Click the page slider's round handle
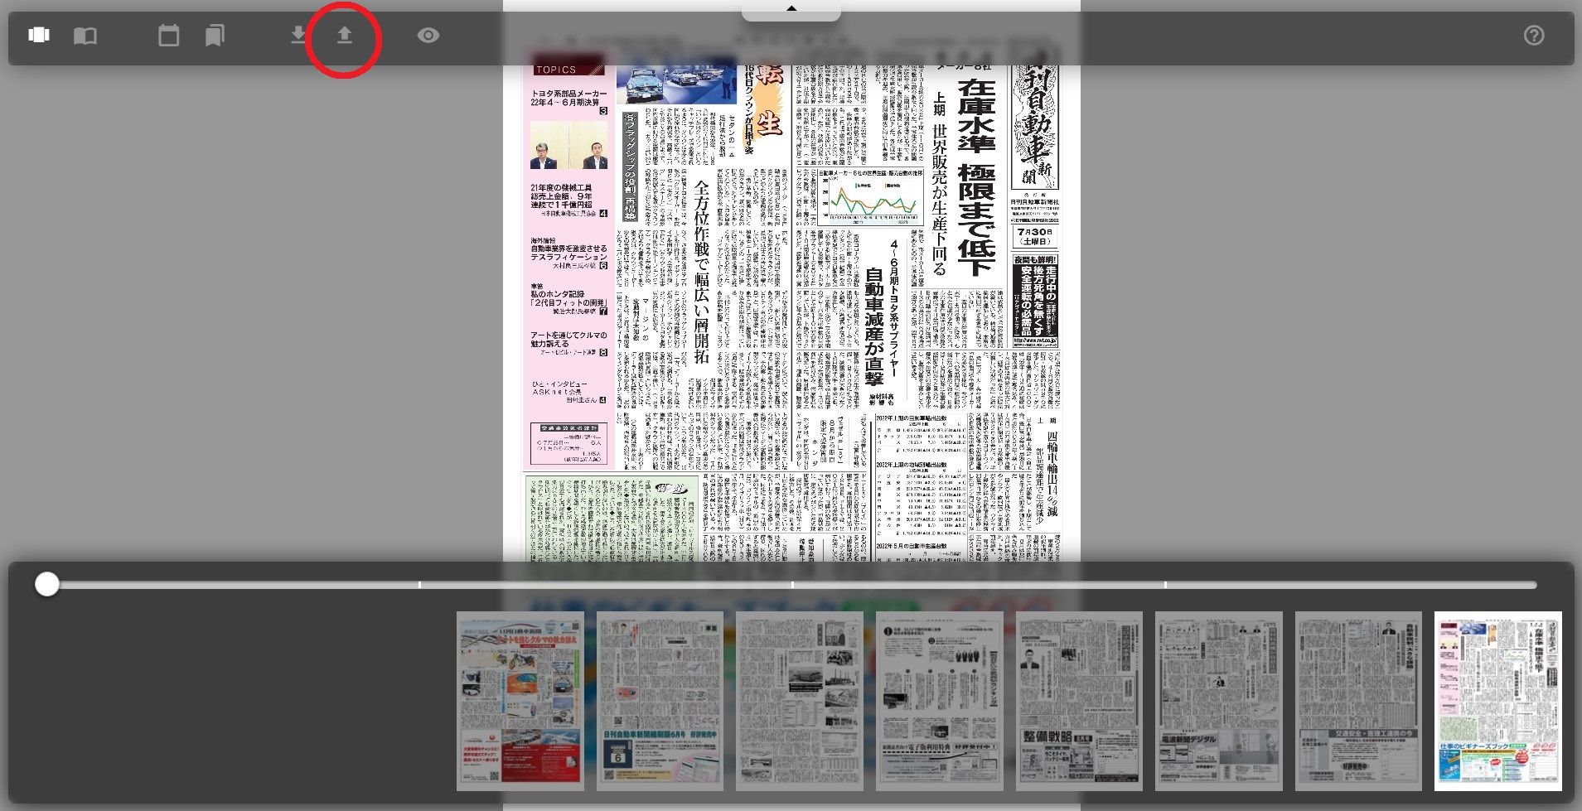The image size is (1582, 811). 47,585
